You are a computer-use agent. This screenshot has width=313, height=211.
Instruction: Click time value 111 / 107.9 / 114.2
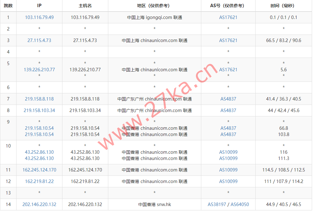click(x=283, y=181)
